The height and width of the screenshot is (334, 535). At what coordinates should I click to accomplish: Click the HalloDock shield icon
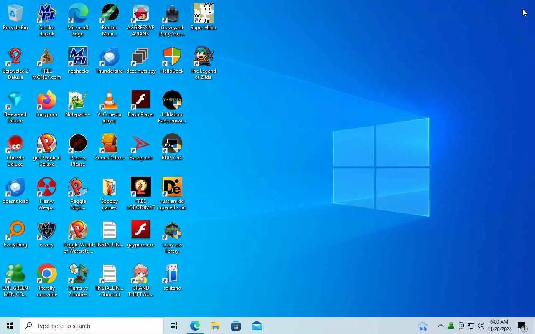(172, 61)
